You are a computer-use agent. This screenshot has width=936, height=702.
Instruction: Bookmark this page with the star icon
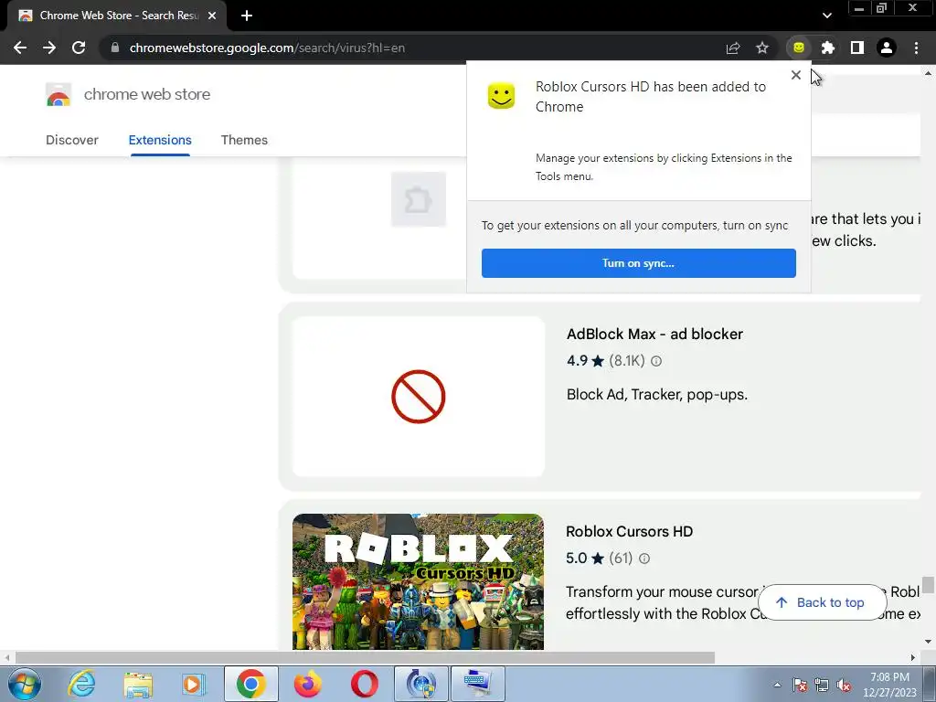coord(762,48)
